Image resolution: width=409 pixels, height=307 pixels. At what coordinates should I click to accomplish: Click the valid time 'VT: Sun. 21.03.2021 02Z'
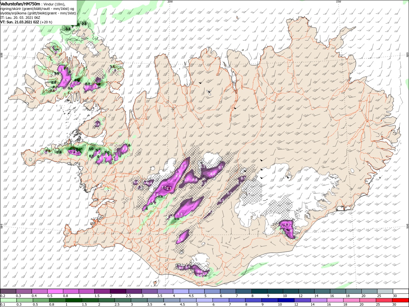pyautogui.click(x=19, y=22)
